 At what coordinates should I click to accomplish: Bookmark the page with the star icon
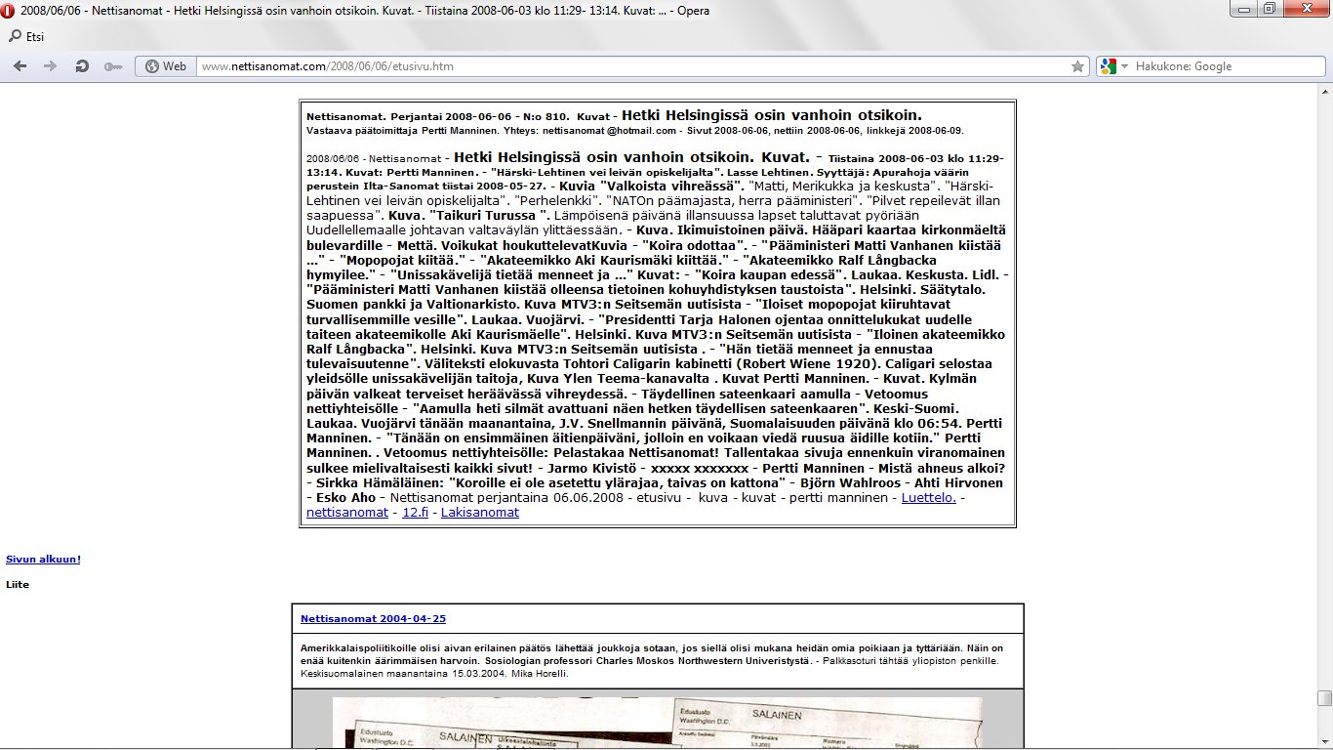(x=1077, y=66)
